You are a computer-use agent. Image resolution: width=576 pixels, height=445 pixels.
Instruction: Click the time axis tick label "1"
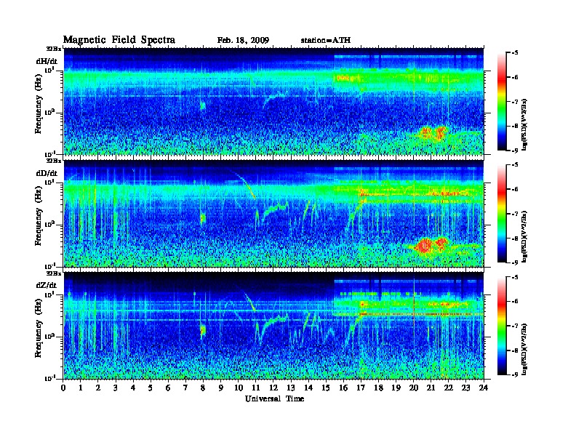(81, 388)
